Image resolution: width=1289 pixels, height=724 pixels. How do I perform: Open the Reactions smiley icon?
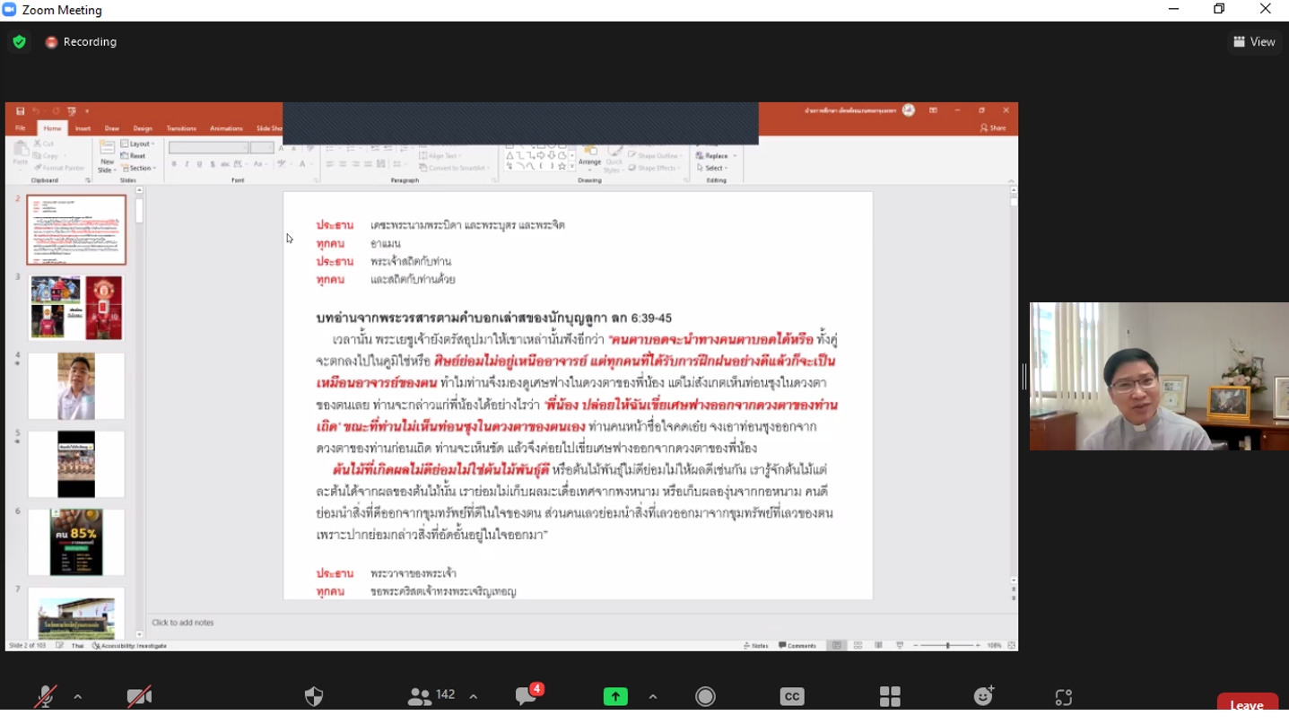tap(984, 696)
